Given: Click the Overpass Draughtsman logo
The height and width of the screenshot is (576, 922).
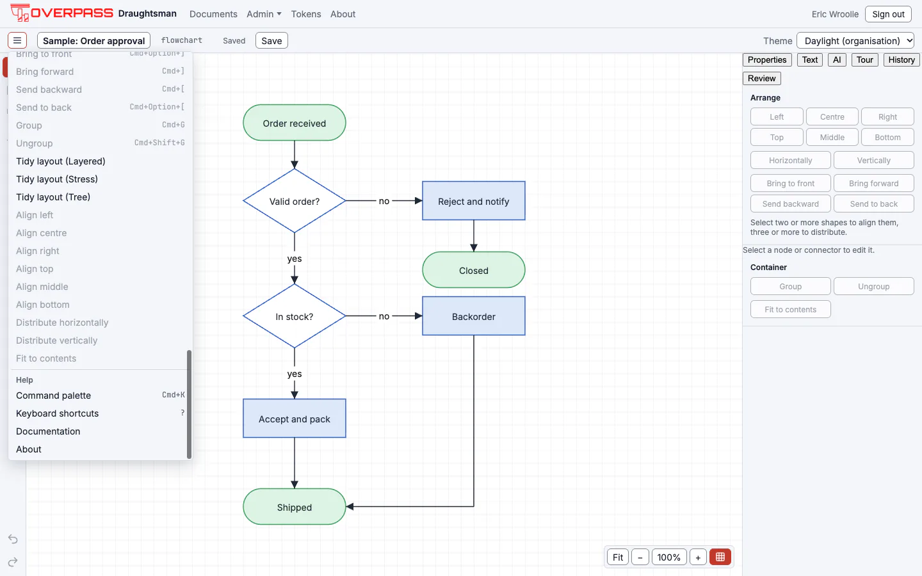Looking at the screenshot, I should pos(93,13).
